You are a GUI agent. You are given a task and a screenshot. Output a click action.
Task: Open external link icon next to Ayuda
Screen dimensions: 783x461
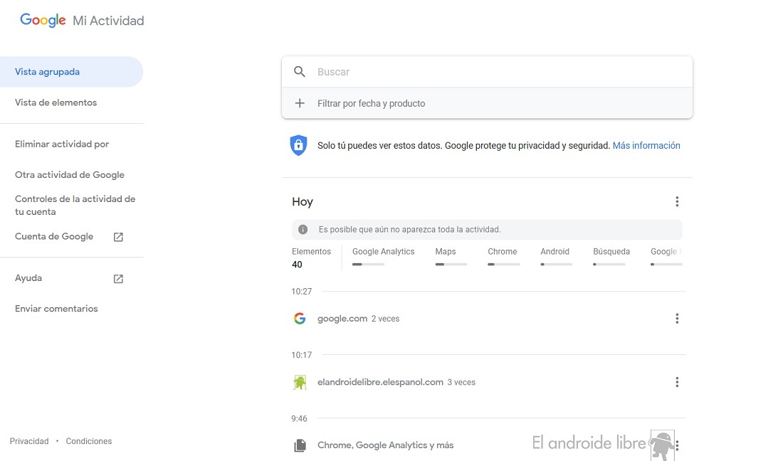118,279
